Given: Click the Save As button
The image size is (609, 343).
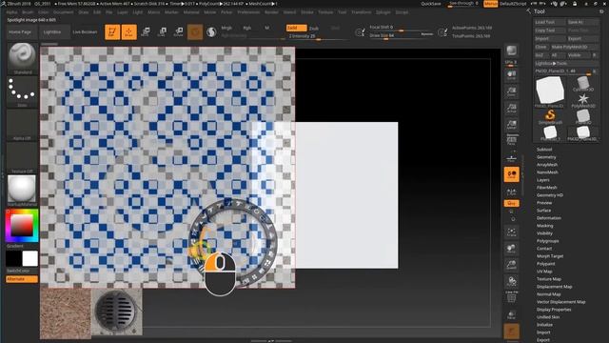Looking at the screenshot, I should tap(582, 22).
